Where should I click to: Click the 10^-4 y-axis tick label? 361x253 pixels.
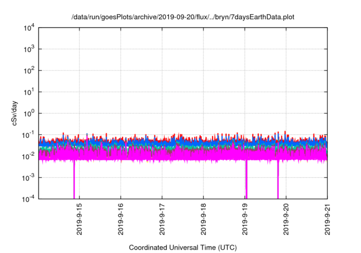tap(28, 199)
